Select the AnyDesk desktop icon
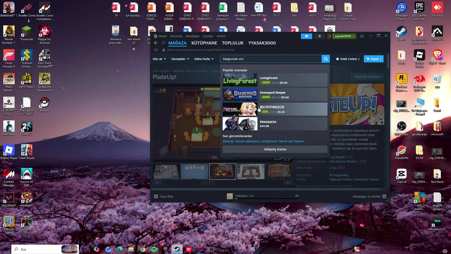Viewport: 451px width, 254px height. [x=437, y=10]
